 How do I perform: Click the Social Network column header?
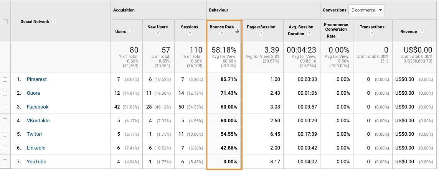35,21
